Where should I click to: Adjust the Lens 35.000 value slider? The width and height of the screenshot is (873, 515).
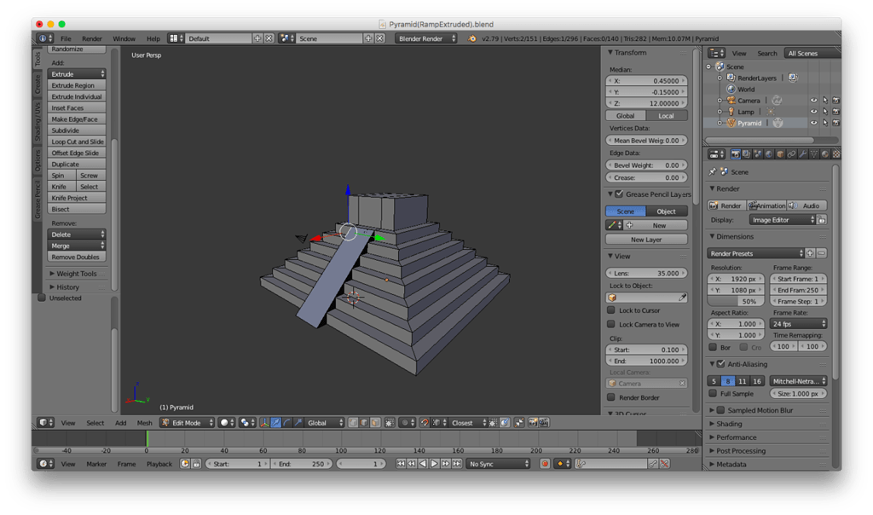[x=646, y=273]
